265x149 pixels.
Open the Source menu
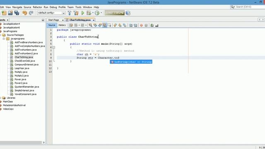point(27,7)
